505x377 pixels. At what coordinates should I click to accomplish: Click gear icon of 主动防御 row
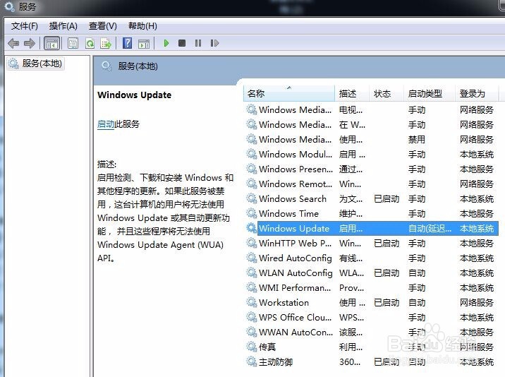point(252,361)
